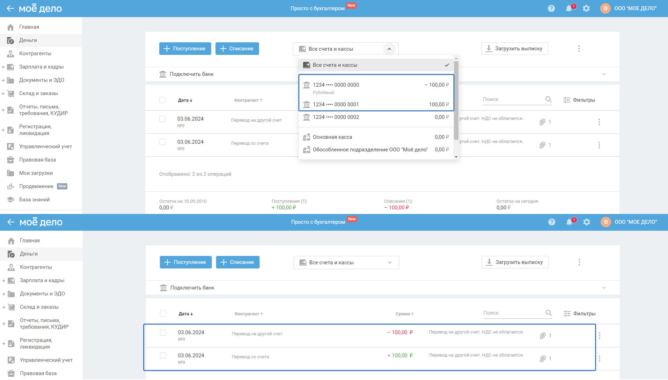Expand Подключить банк chevron in lower screenshot
The width and height of the screenshot is (668, 380).
[x=604, y=288]
